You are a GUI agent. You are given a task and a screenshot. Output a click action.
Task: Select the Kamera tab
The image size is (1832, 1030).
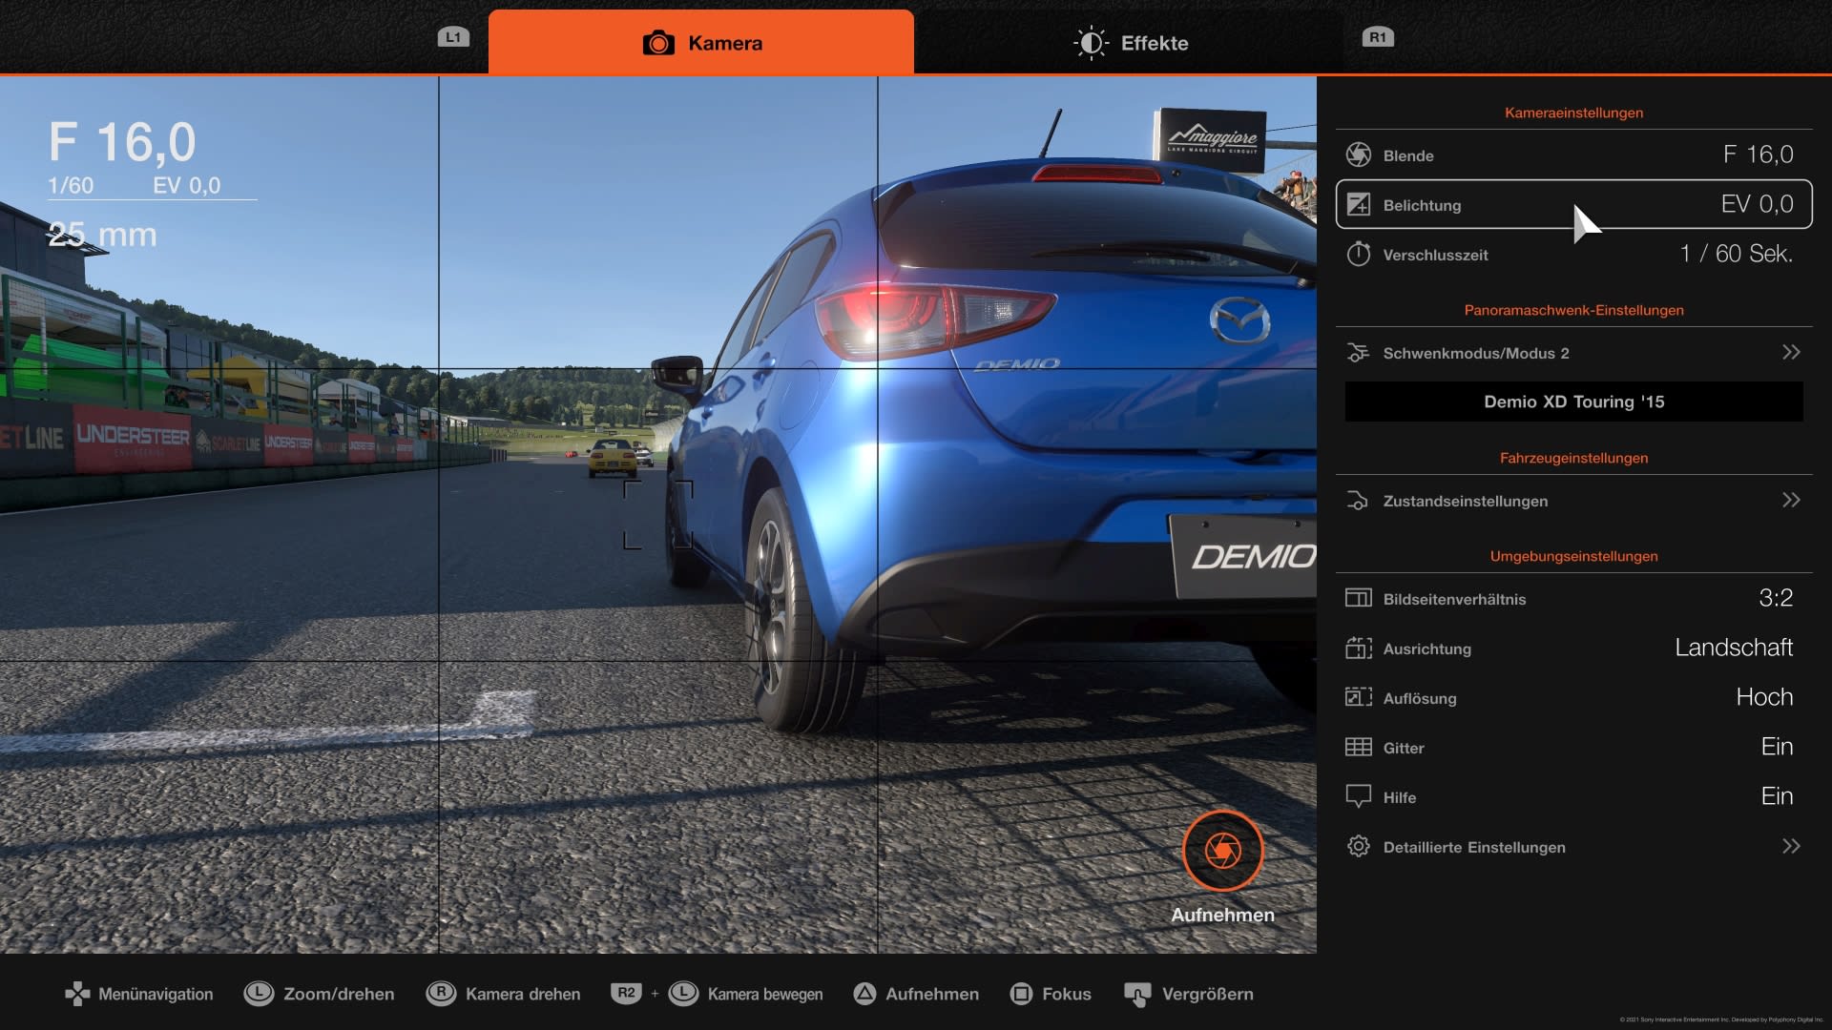click(x=701, y=43)
